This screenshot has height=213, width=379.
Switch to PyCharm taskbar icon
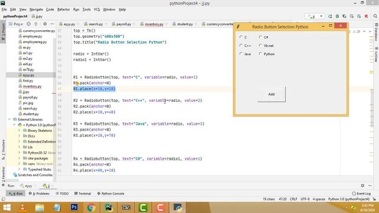[108, 208]
